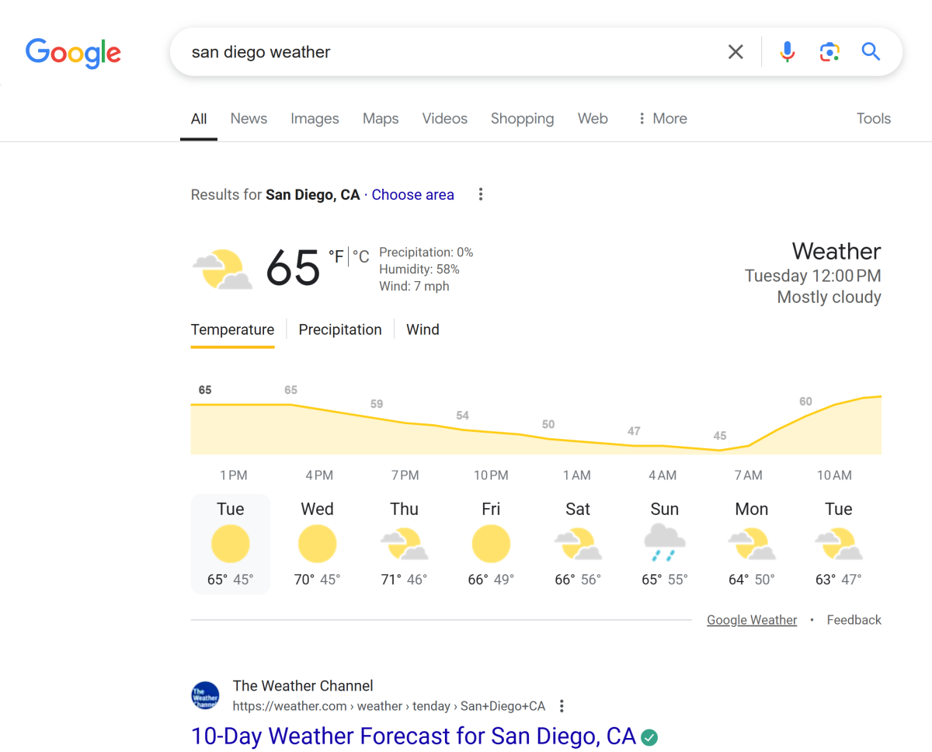Open The Weather Channel result options
This screenshot has height=752, width=932.
tap(562, 706)
